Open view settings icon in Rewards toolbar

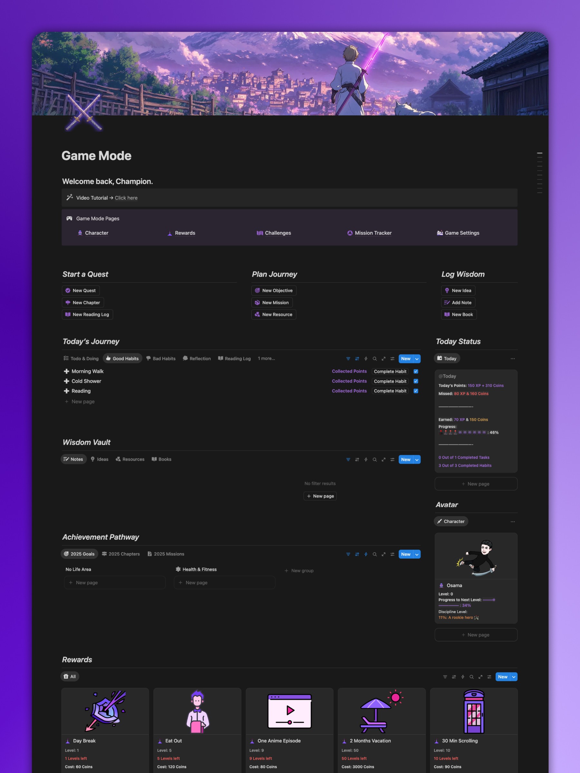[x=489, y=677]
